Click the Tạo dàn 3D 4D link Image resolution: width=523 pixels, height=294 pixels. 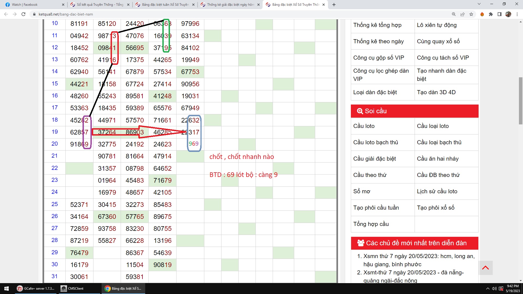[436, 92]
